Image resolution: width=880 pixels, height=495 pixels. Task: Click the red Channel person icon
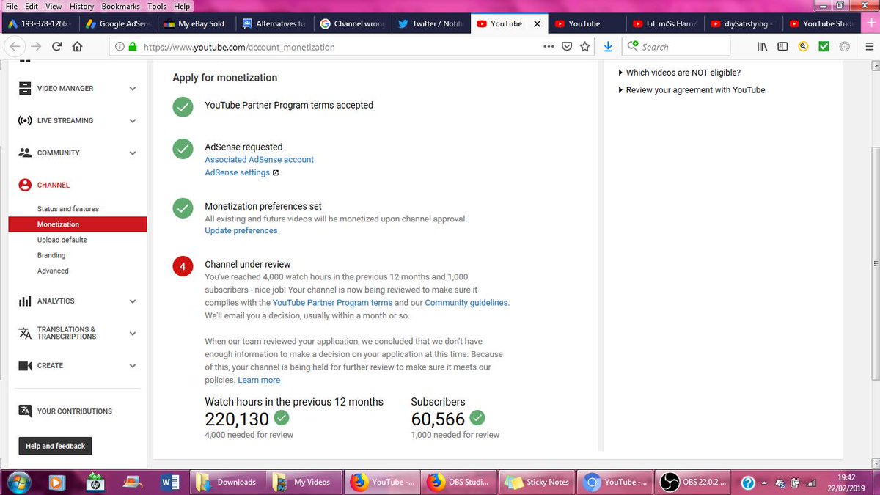(25, 185)
